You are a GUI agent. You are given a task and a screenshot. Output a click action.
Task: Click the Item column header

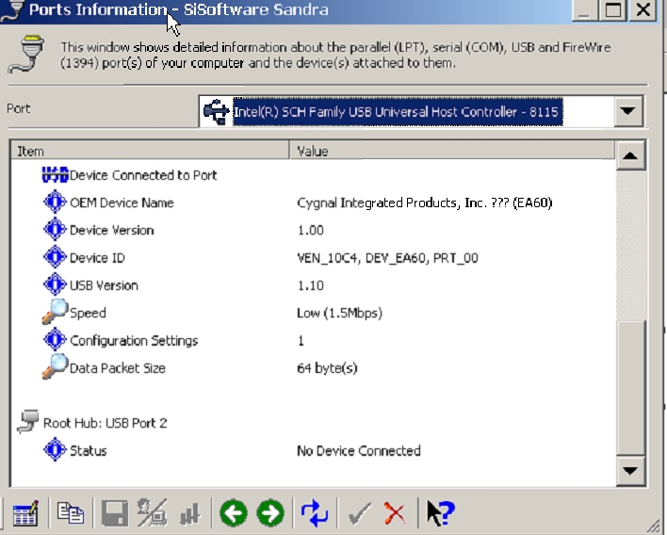150,151
